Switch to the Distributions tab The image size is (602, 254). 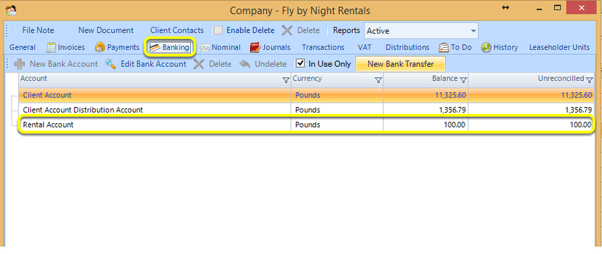(408, 48)
